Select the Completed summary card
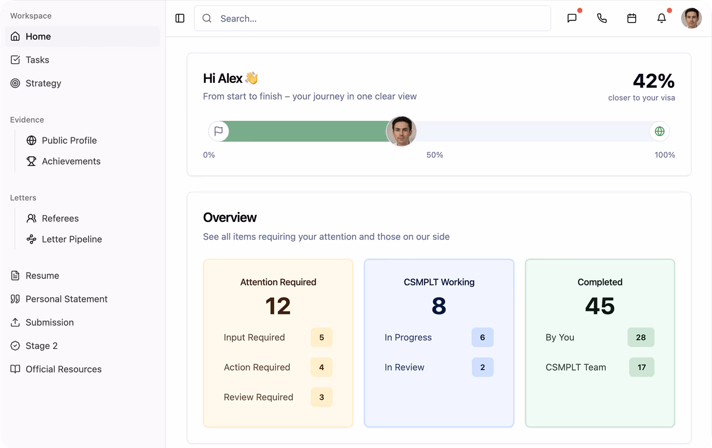This screenshot has width=712, height=448. tap(600, 343)
